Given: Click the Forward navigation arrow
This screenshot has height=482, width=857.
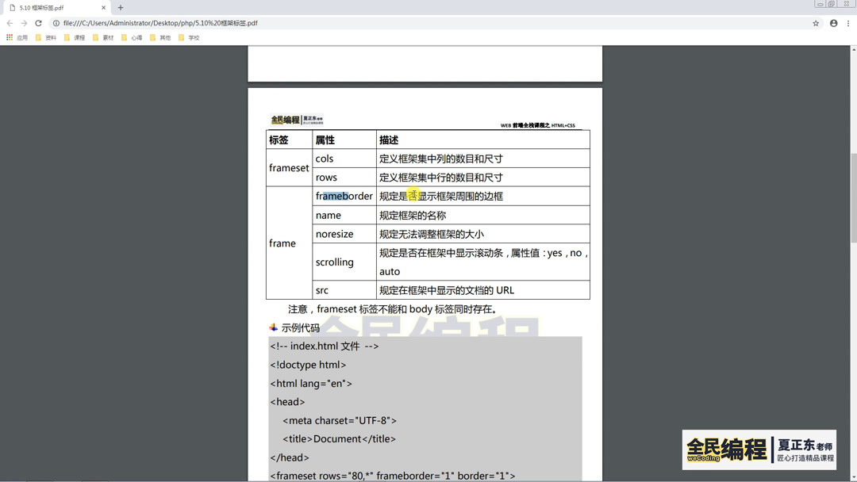Looking at the screenshot, I should (x=25, y=23).
